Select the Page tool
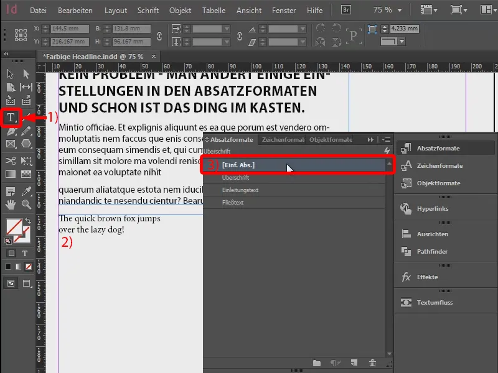498x373 pixels. point(10,87)
